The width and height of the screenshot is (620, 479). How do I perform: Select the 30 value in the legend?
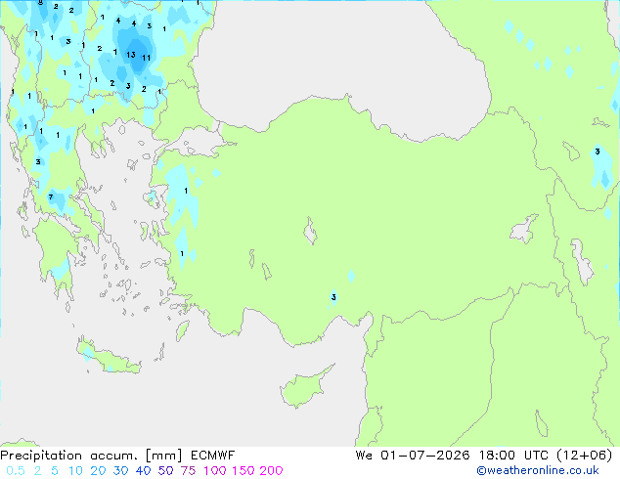point(120,471)
